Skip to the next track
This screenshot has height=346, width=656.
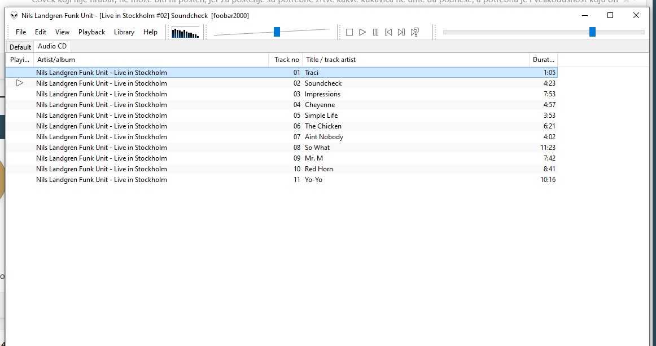coord(401,32)
